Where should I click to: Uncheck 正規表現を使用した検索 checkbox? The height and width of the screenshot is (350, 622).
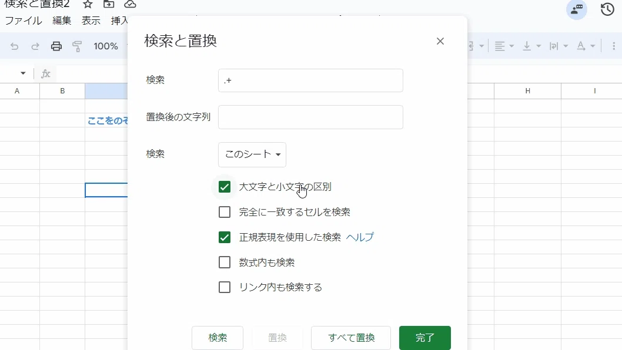point(225,237)
